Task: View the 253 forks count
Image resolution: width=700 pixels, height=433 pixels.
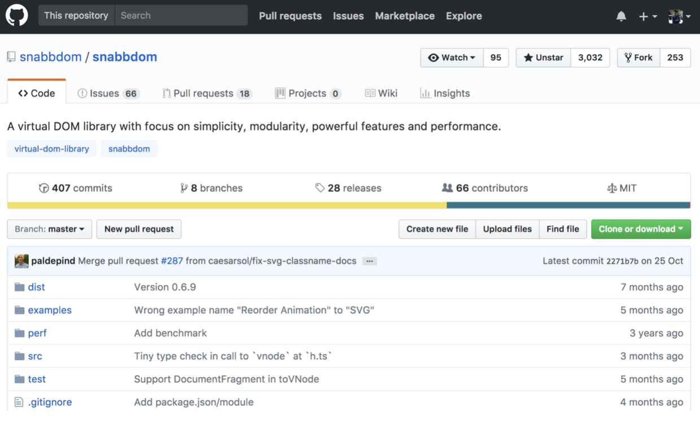Action: 675,58
